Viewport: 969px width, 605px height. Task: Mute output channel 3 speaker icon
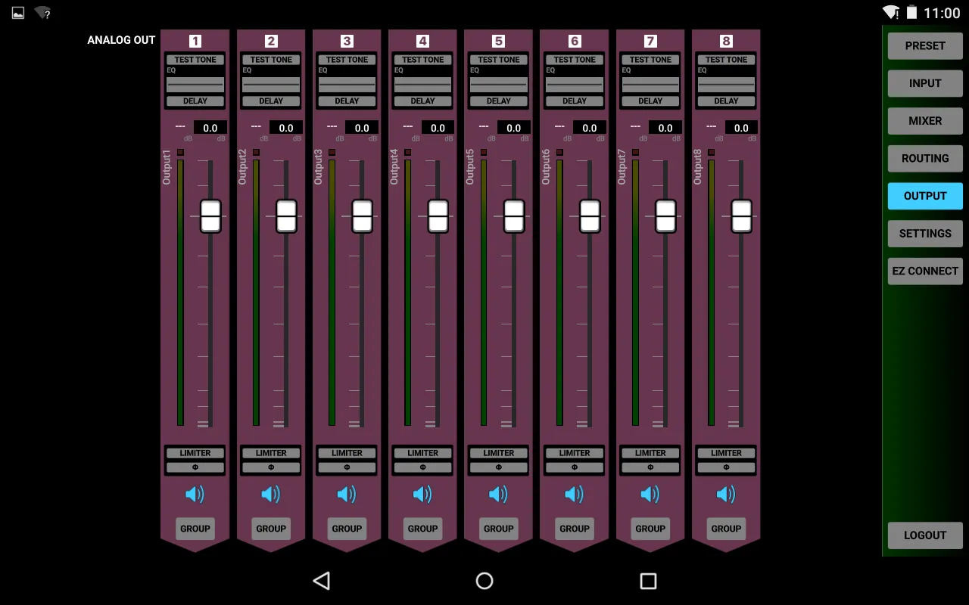coord(347,495)
